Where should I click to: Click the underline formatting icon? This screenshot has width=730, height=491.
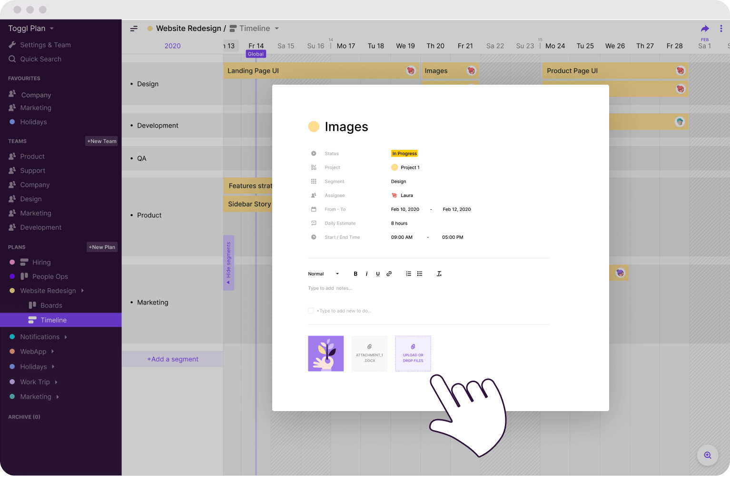click(x=378, y=274)
